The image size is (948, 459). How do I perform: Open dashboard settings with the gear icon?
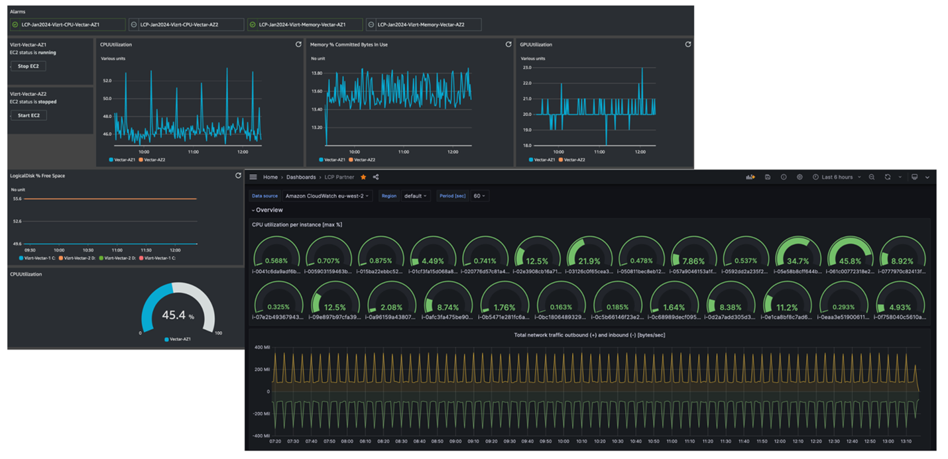[800, 177]
